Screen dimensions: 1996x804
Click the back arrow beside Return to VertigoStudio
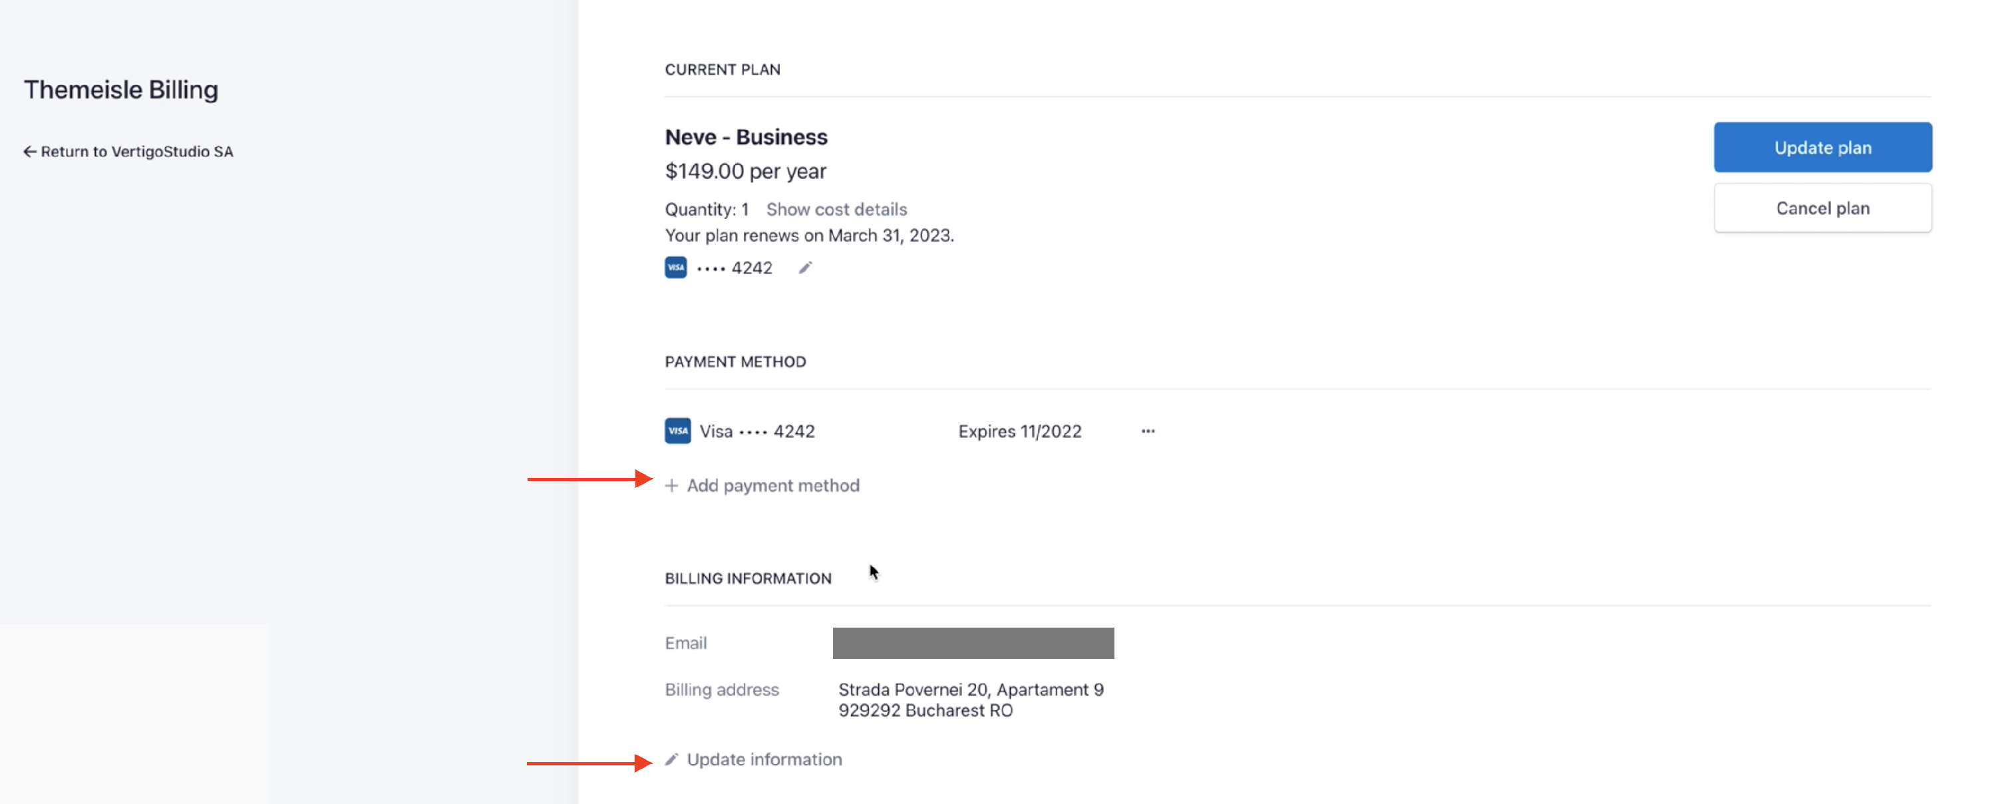tap(29, 152)
